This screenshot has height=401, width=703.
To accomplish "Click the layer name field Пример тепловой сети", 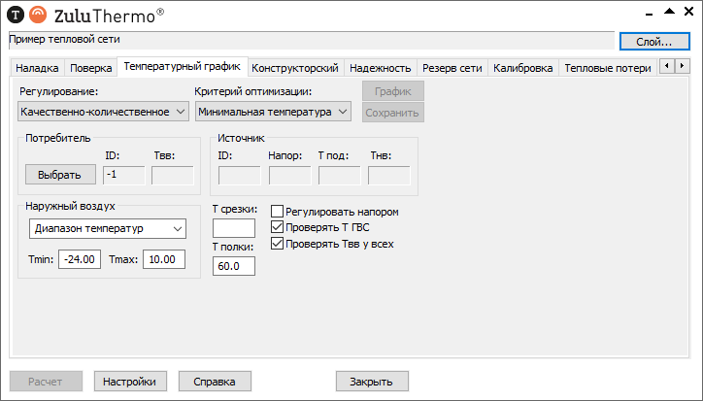I will (311, 40).
